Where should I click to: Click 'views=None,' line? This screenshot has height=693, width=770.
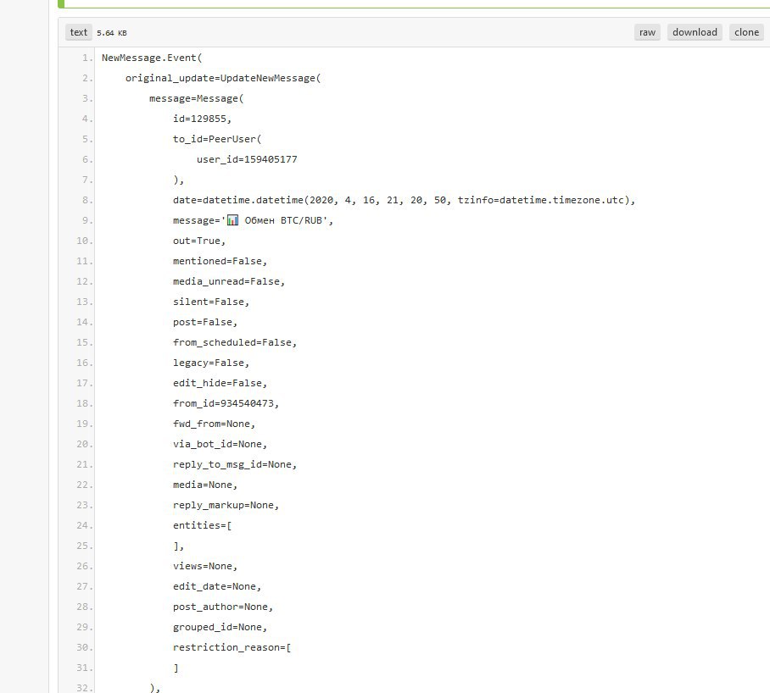point(205,567)
